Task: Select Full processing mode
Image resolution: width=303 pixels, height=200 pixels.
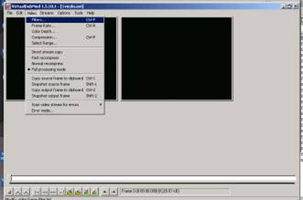Action: [x=65, y=70]
